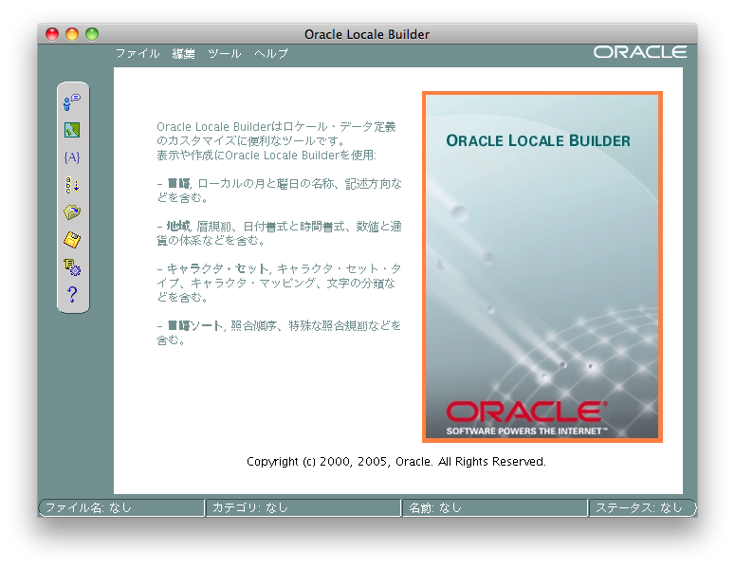Click the question mark help icon
This screenshot has height=569, width=735.
[x=72, y=294]
